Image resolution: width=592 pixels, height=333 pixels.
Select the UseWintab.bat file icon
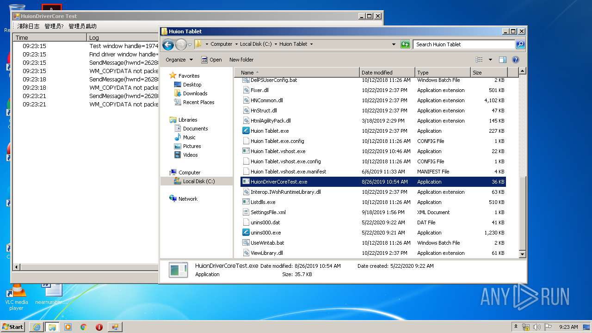246,243
